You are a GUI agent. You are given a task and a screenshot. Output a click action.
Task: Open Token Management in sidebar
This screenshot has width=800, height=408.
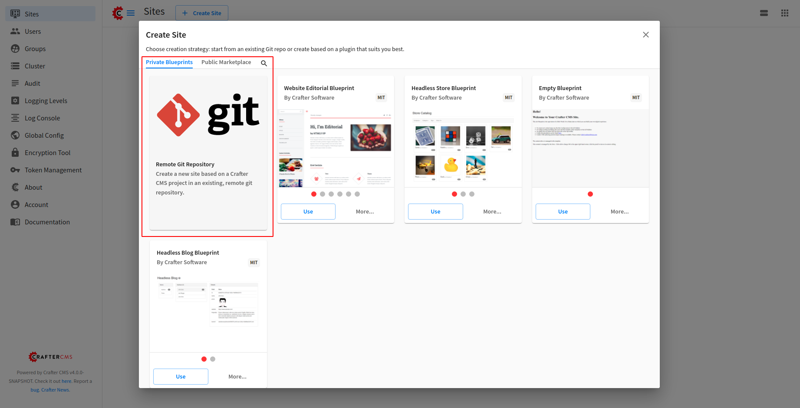coord(53,170)
